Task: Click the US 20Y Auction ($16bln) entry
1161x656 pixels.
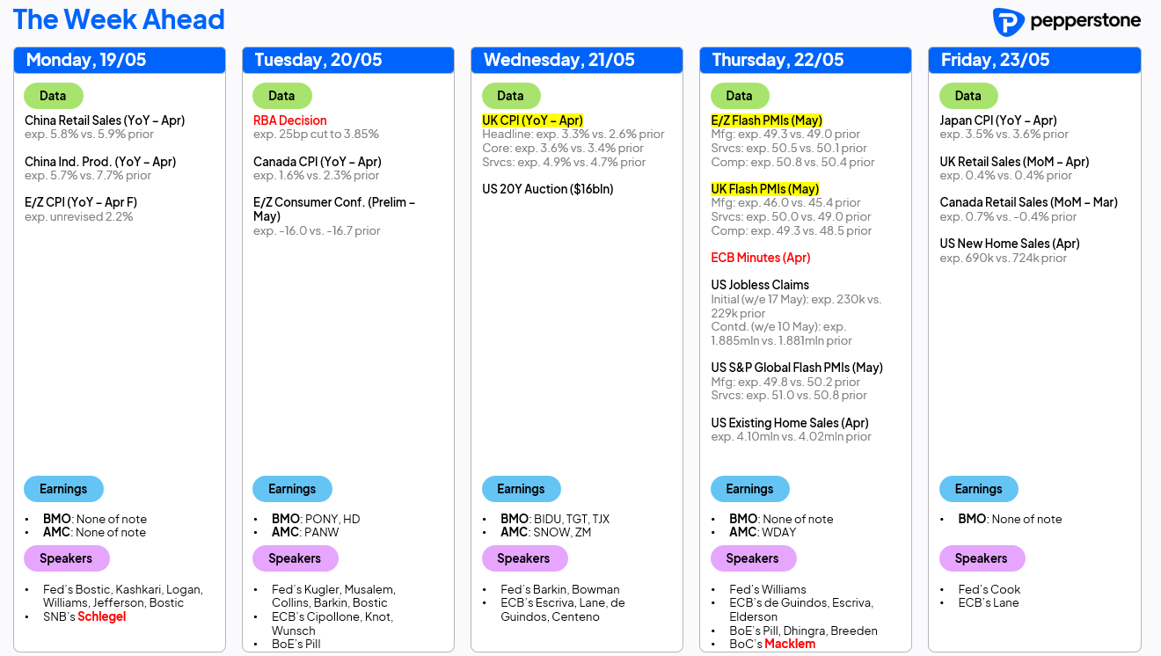Action: pyautogui.click(x=548, y=189)
